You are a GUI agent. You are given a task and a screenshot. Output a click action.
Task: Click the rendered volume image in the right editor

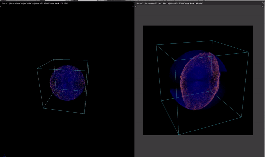(198, 80)
